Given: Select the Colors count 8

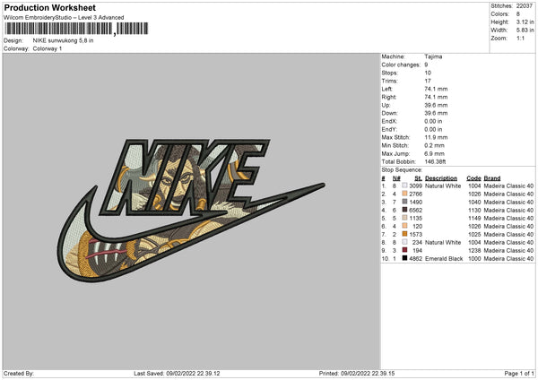Looking at the screenshot, I should click(x=518, y=14).
